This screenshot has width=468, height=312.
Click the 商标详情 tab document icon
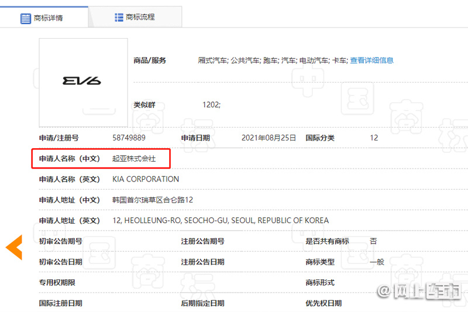pyautogui.click(x=25, y=19)
